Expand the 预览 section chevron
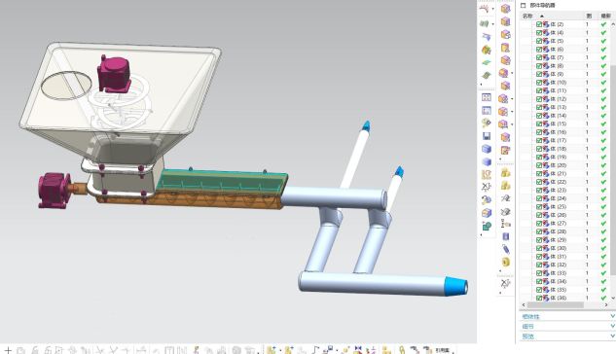 click(x=612, y=336)
